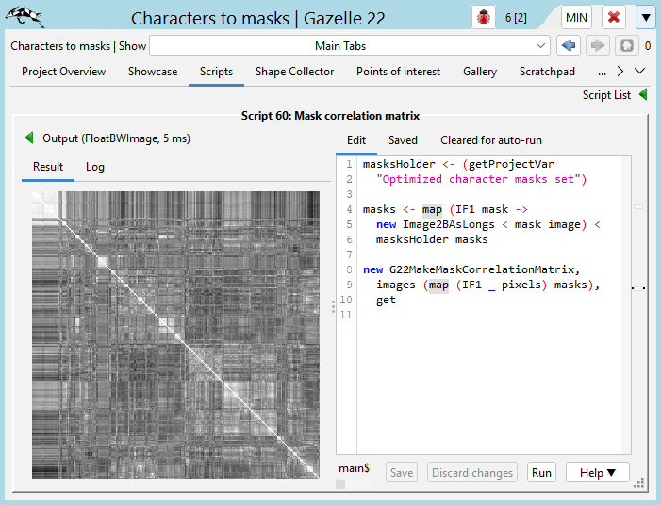This screenshot has height=505, width=661.
Task: Click the correlation matrix image
Action: click(x=179, y=334)
